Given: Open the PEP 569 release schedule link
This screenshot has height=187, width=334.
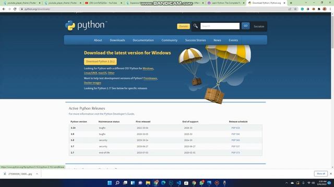Looking at the screenshot, I should point(235,140).
